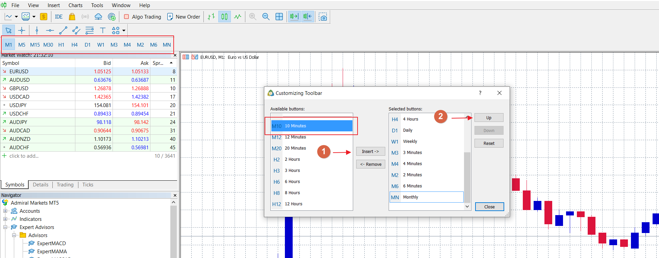Click the Market Watch sort arrow header
The height and width of the screenshot is (258, 659).
(x=171, y=63)
